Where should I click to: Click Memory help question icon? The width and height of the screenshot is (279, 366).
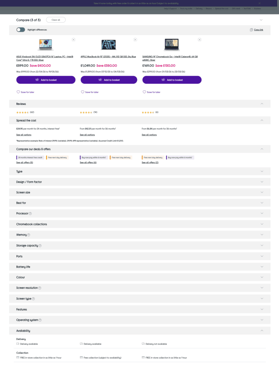click(x=29, y=235)
